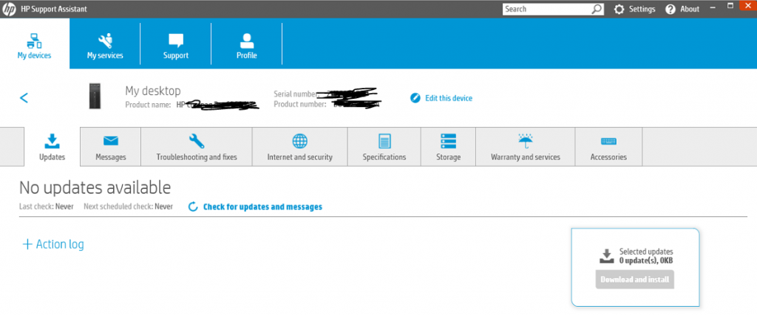This screenshot has width=757, height=315.
Task: Open the My services section
Action: point(105,44)
